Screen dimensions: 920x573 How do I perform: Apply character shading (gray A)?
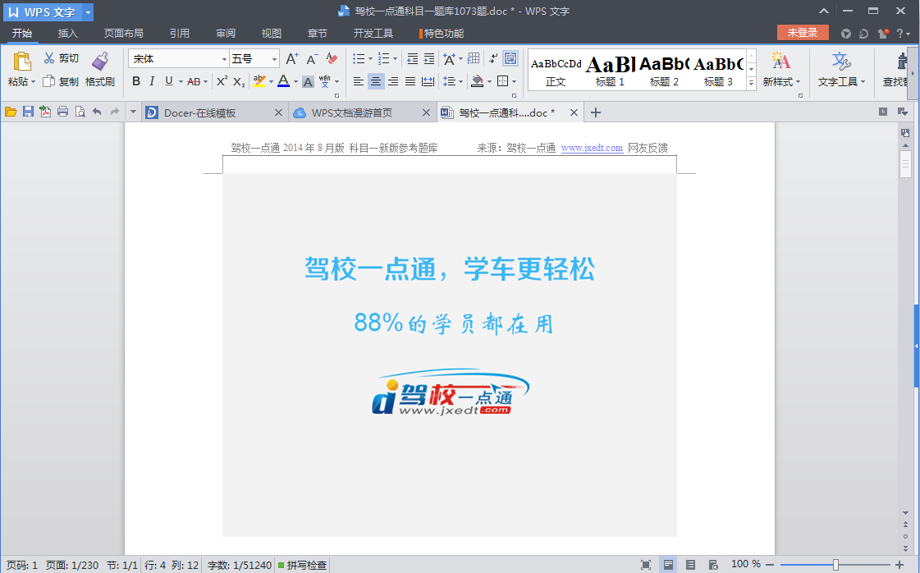click(x=308, y=81)
